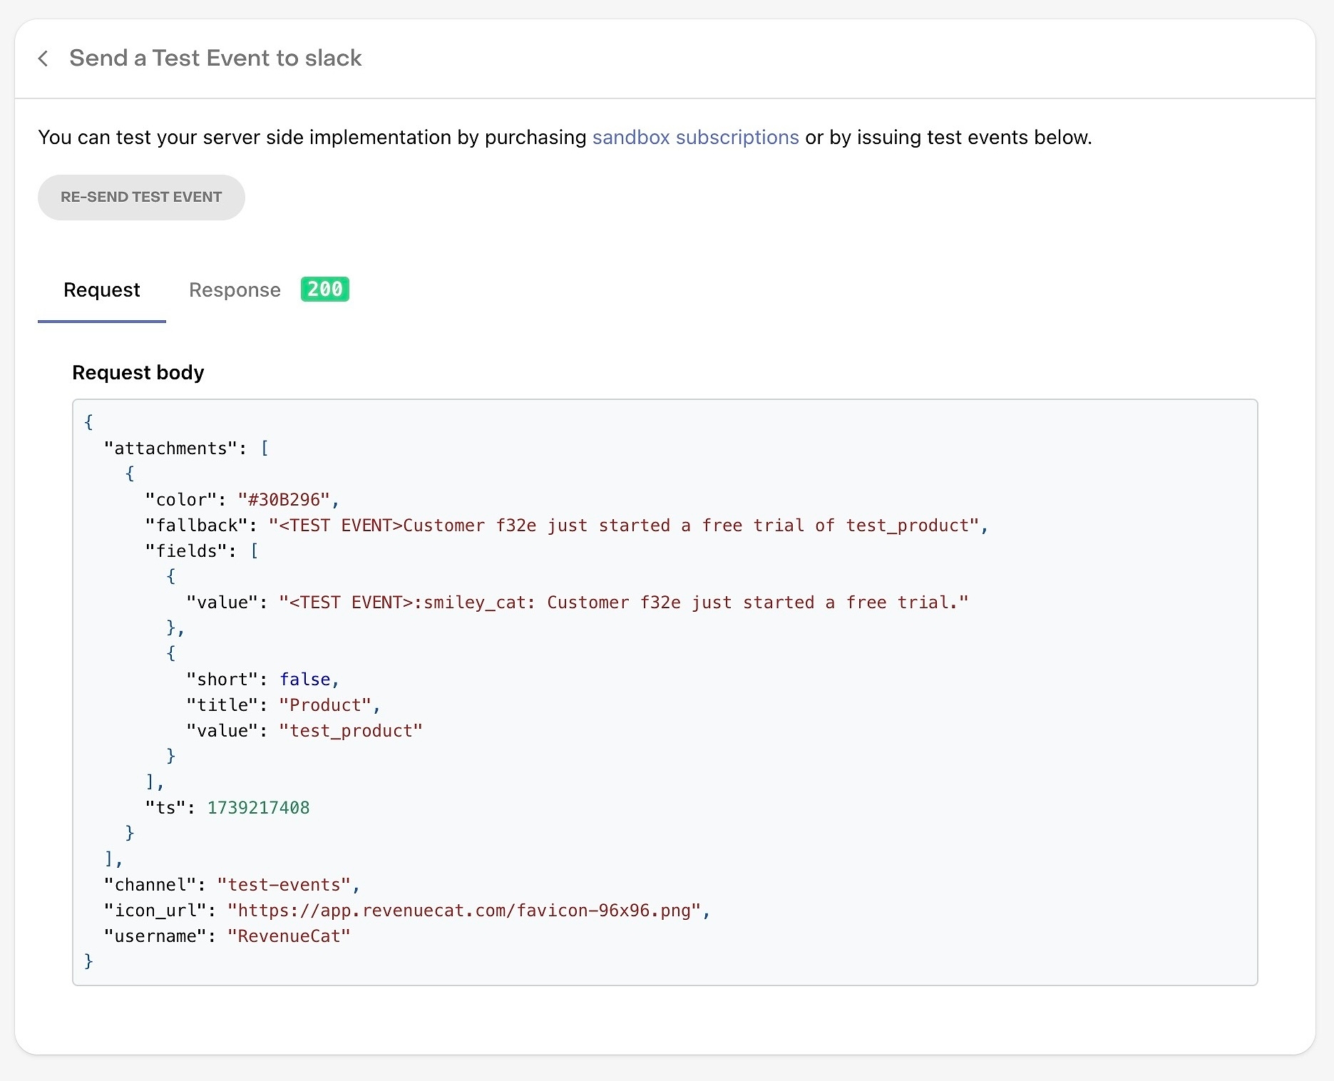Click the "fields" key
1334x1081 pixels.
pos(186,550)
